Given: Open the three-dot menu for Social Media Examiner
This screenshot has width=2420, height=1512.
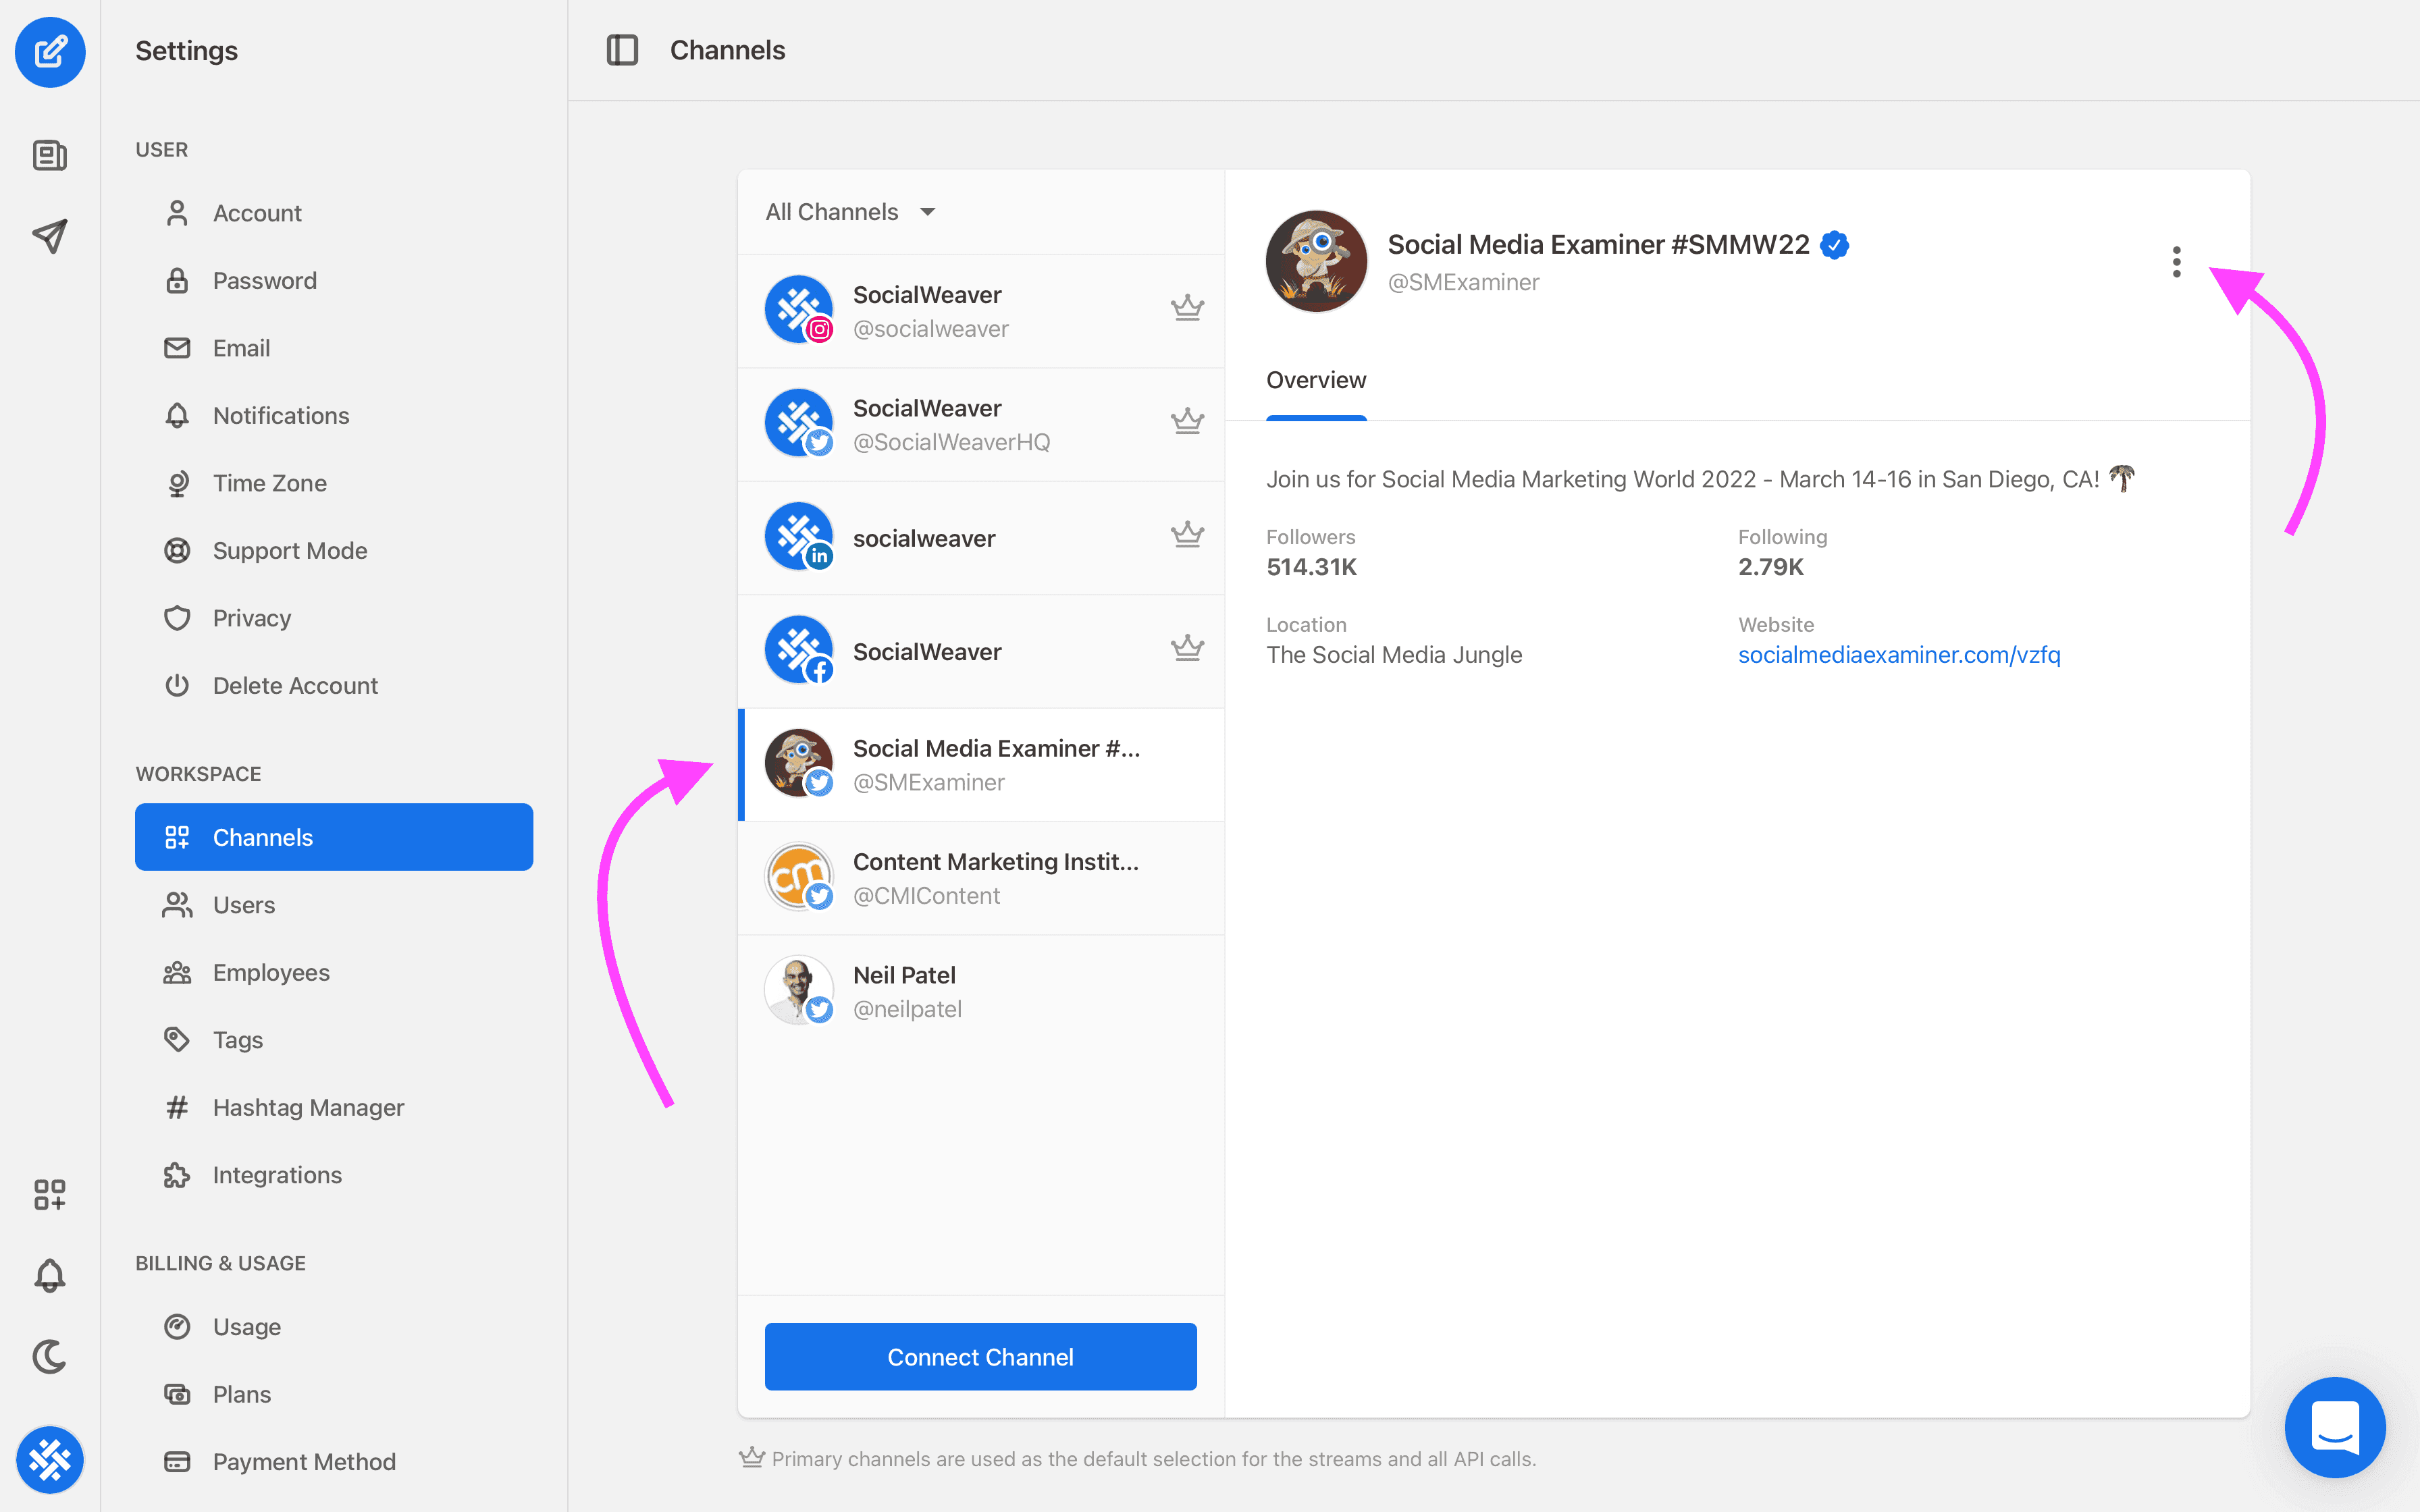Looking at the screenshot, I should (x=2176, y=262).
